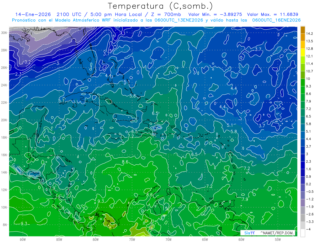Screen dimensions: 315x243
Task: Click the 14.2 value on the color scale
Action: coord(309,34)
